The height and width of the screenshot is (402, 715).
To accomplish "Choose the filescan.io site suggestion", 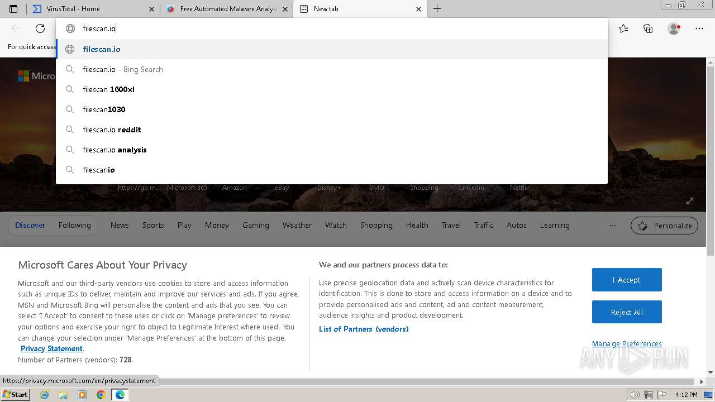I will [x=332, y=49].
